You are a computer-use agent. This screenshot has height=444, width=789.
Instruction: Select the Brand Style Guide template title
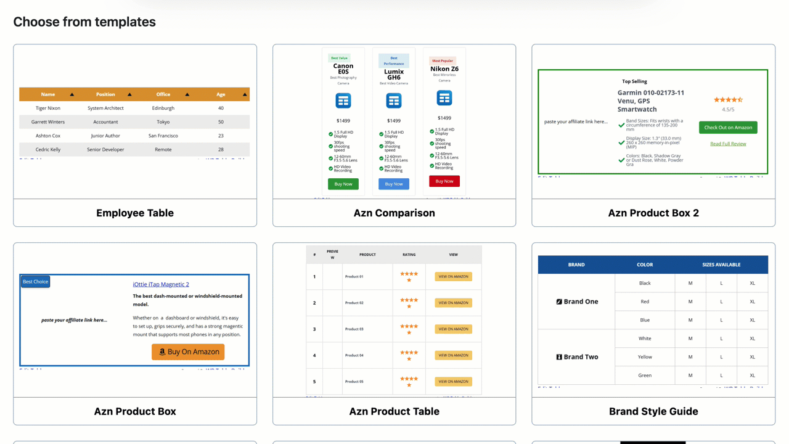(x=653, y=411)
